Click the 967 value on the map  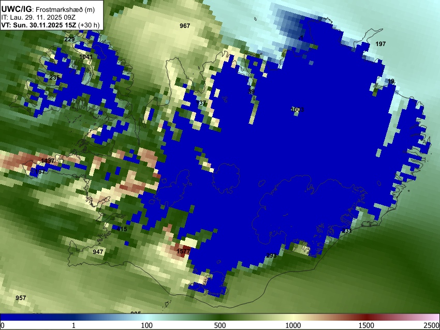click(x=185, y=26)
